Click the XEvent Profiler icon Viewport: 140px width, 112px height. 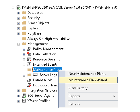24,101
